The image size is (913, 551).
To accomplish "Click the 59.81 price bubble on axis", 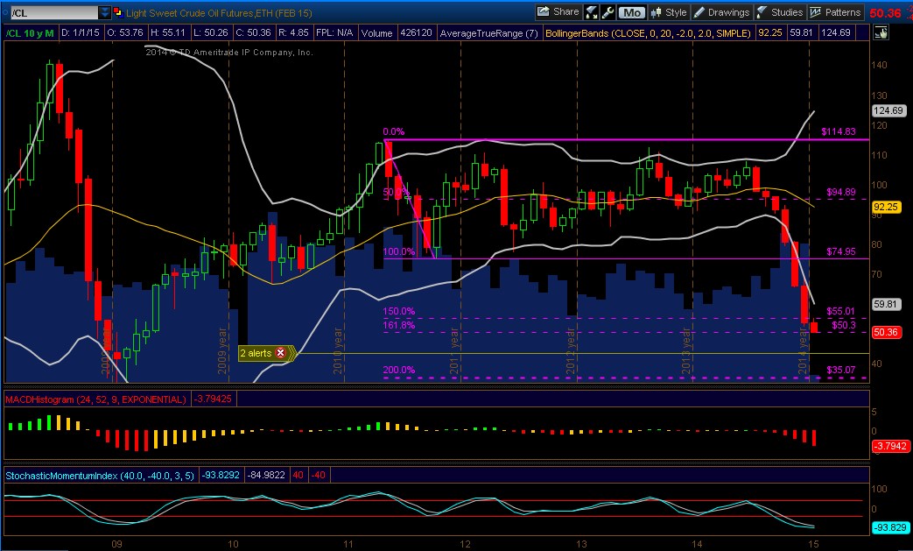I will [886, 304].
